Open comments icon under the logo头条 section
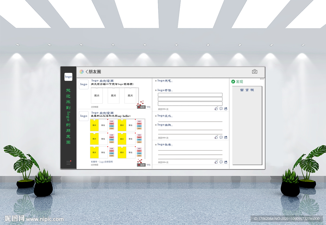This screenshot has height=225, width=326. [221, 162]
